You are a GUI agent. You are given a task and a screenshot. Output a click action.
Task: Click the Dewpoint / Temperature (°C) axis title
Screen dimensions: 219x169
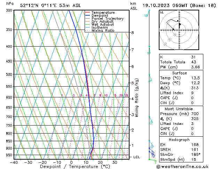coord(75,167)
